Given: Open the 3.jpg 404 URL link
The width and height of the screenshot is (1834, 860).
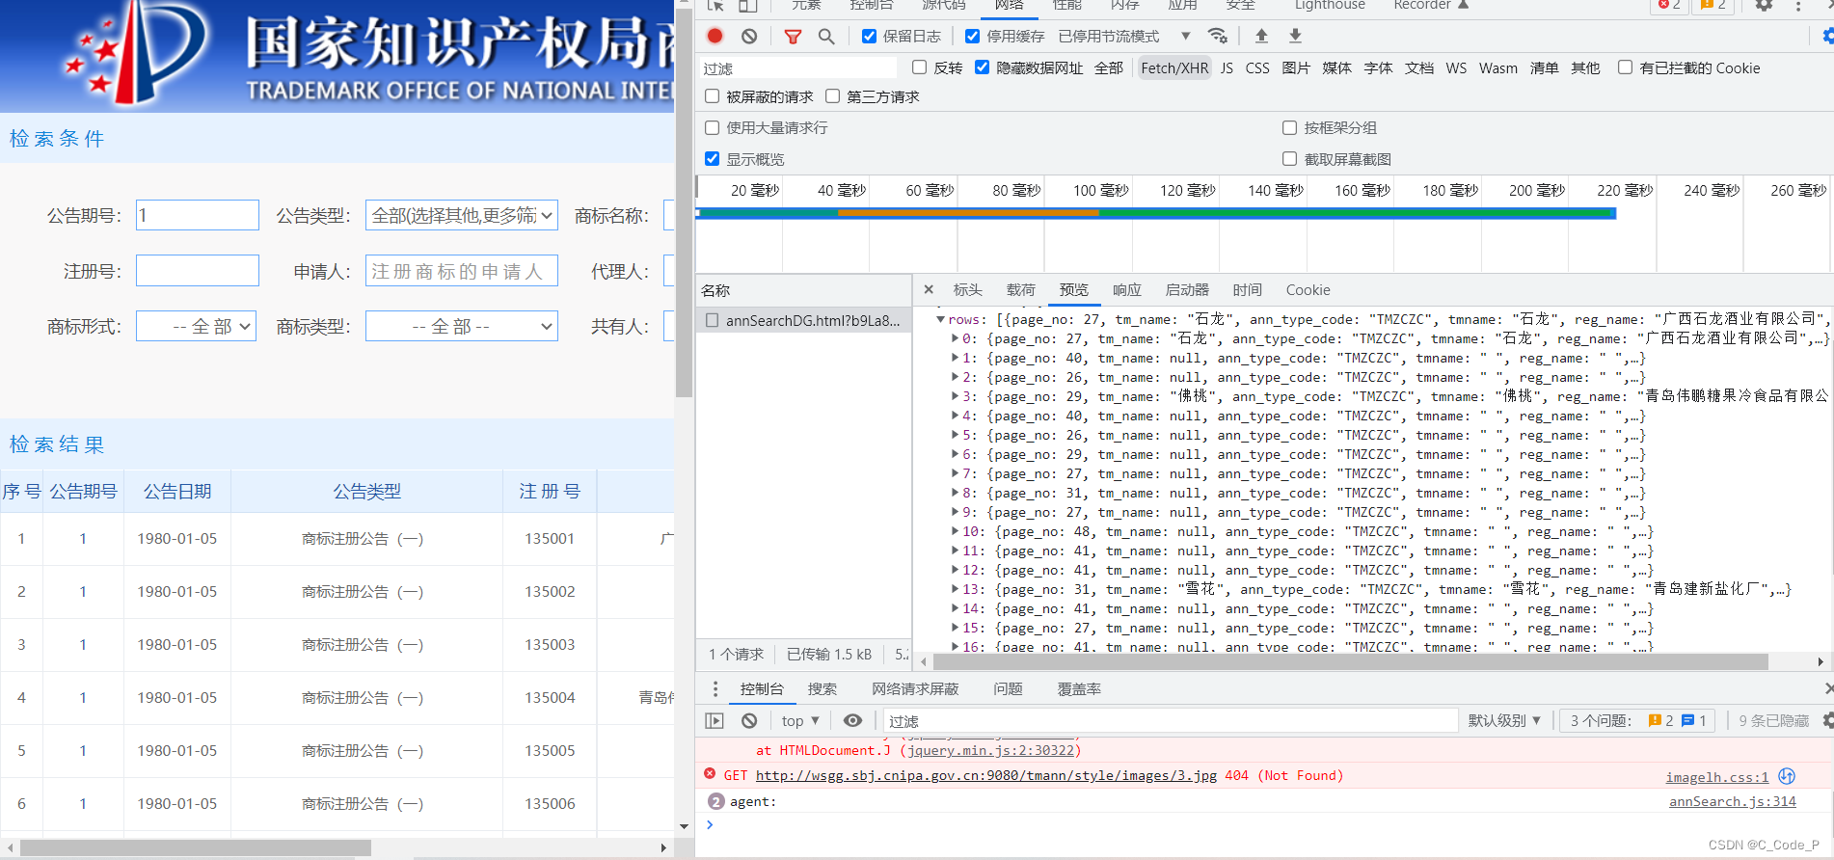Looking at the screenshot, I should tap(985, 775).
